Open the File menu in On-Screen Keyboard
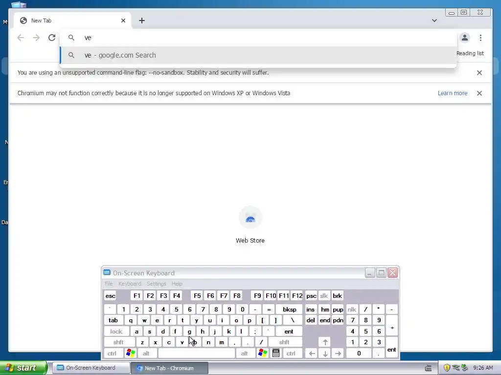The height and width of the screenshot is (375, 501). tap(109, 284)
